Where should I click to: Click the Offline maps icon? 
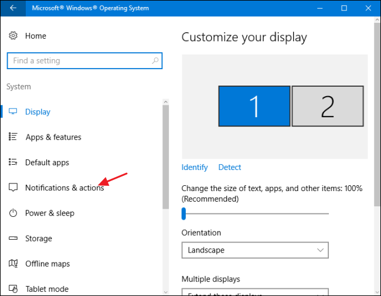tap(13, 264)
